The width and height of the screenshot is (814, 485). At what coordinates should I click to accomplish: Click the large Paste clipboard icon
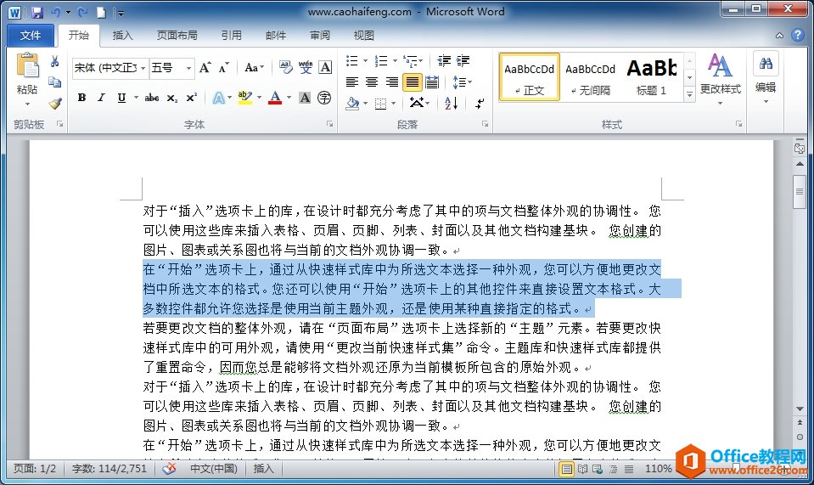27,66
